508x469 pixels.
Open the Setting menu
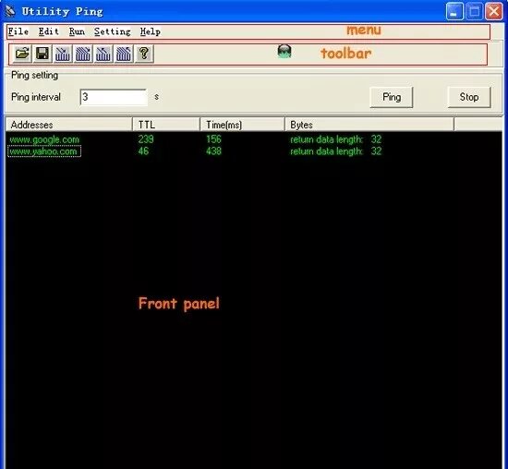113,31
